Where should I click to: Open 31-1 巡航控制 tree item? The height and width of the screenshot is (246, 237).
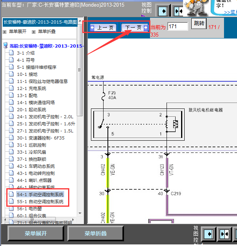click(x=31, y=145)
